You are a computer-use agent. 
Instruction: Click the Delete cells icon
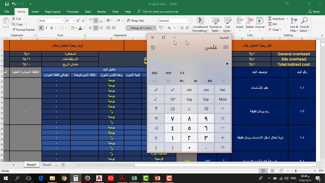(x=250, y=21)
